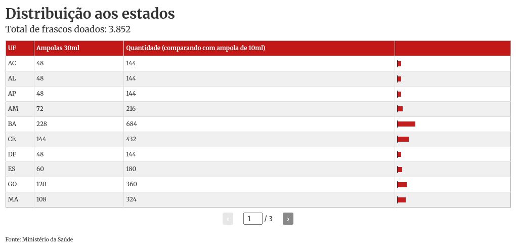
Task: Click the page number input field
Action: coord(252,219)
